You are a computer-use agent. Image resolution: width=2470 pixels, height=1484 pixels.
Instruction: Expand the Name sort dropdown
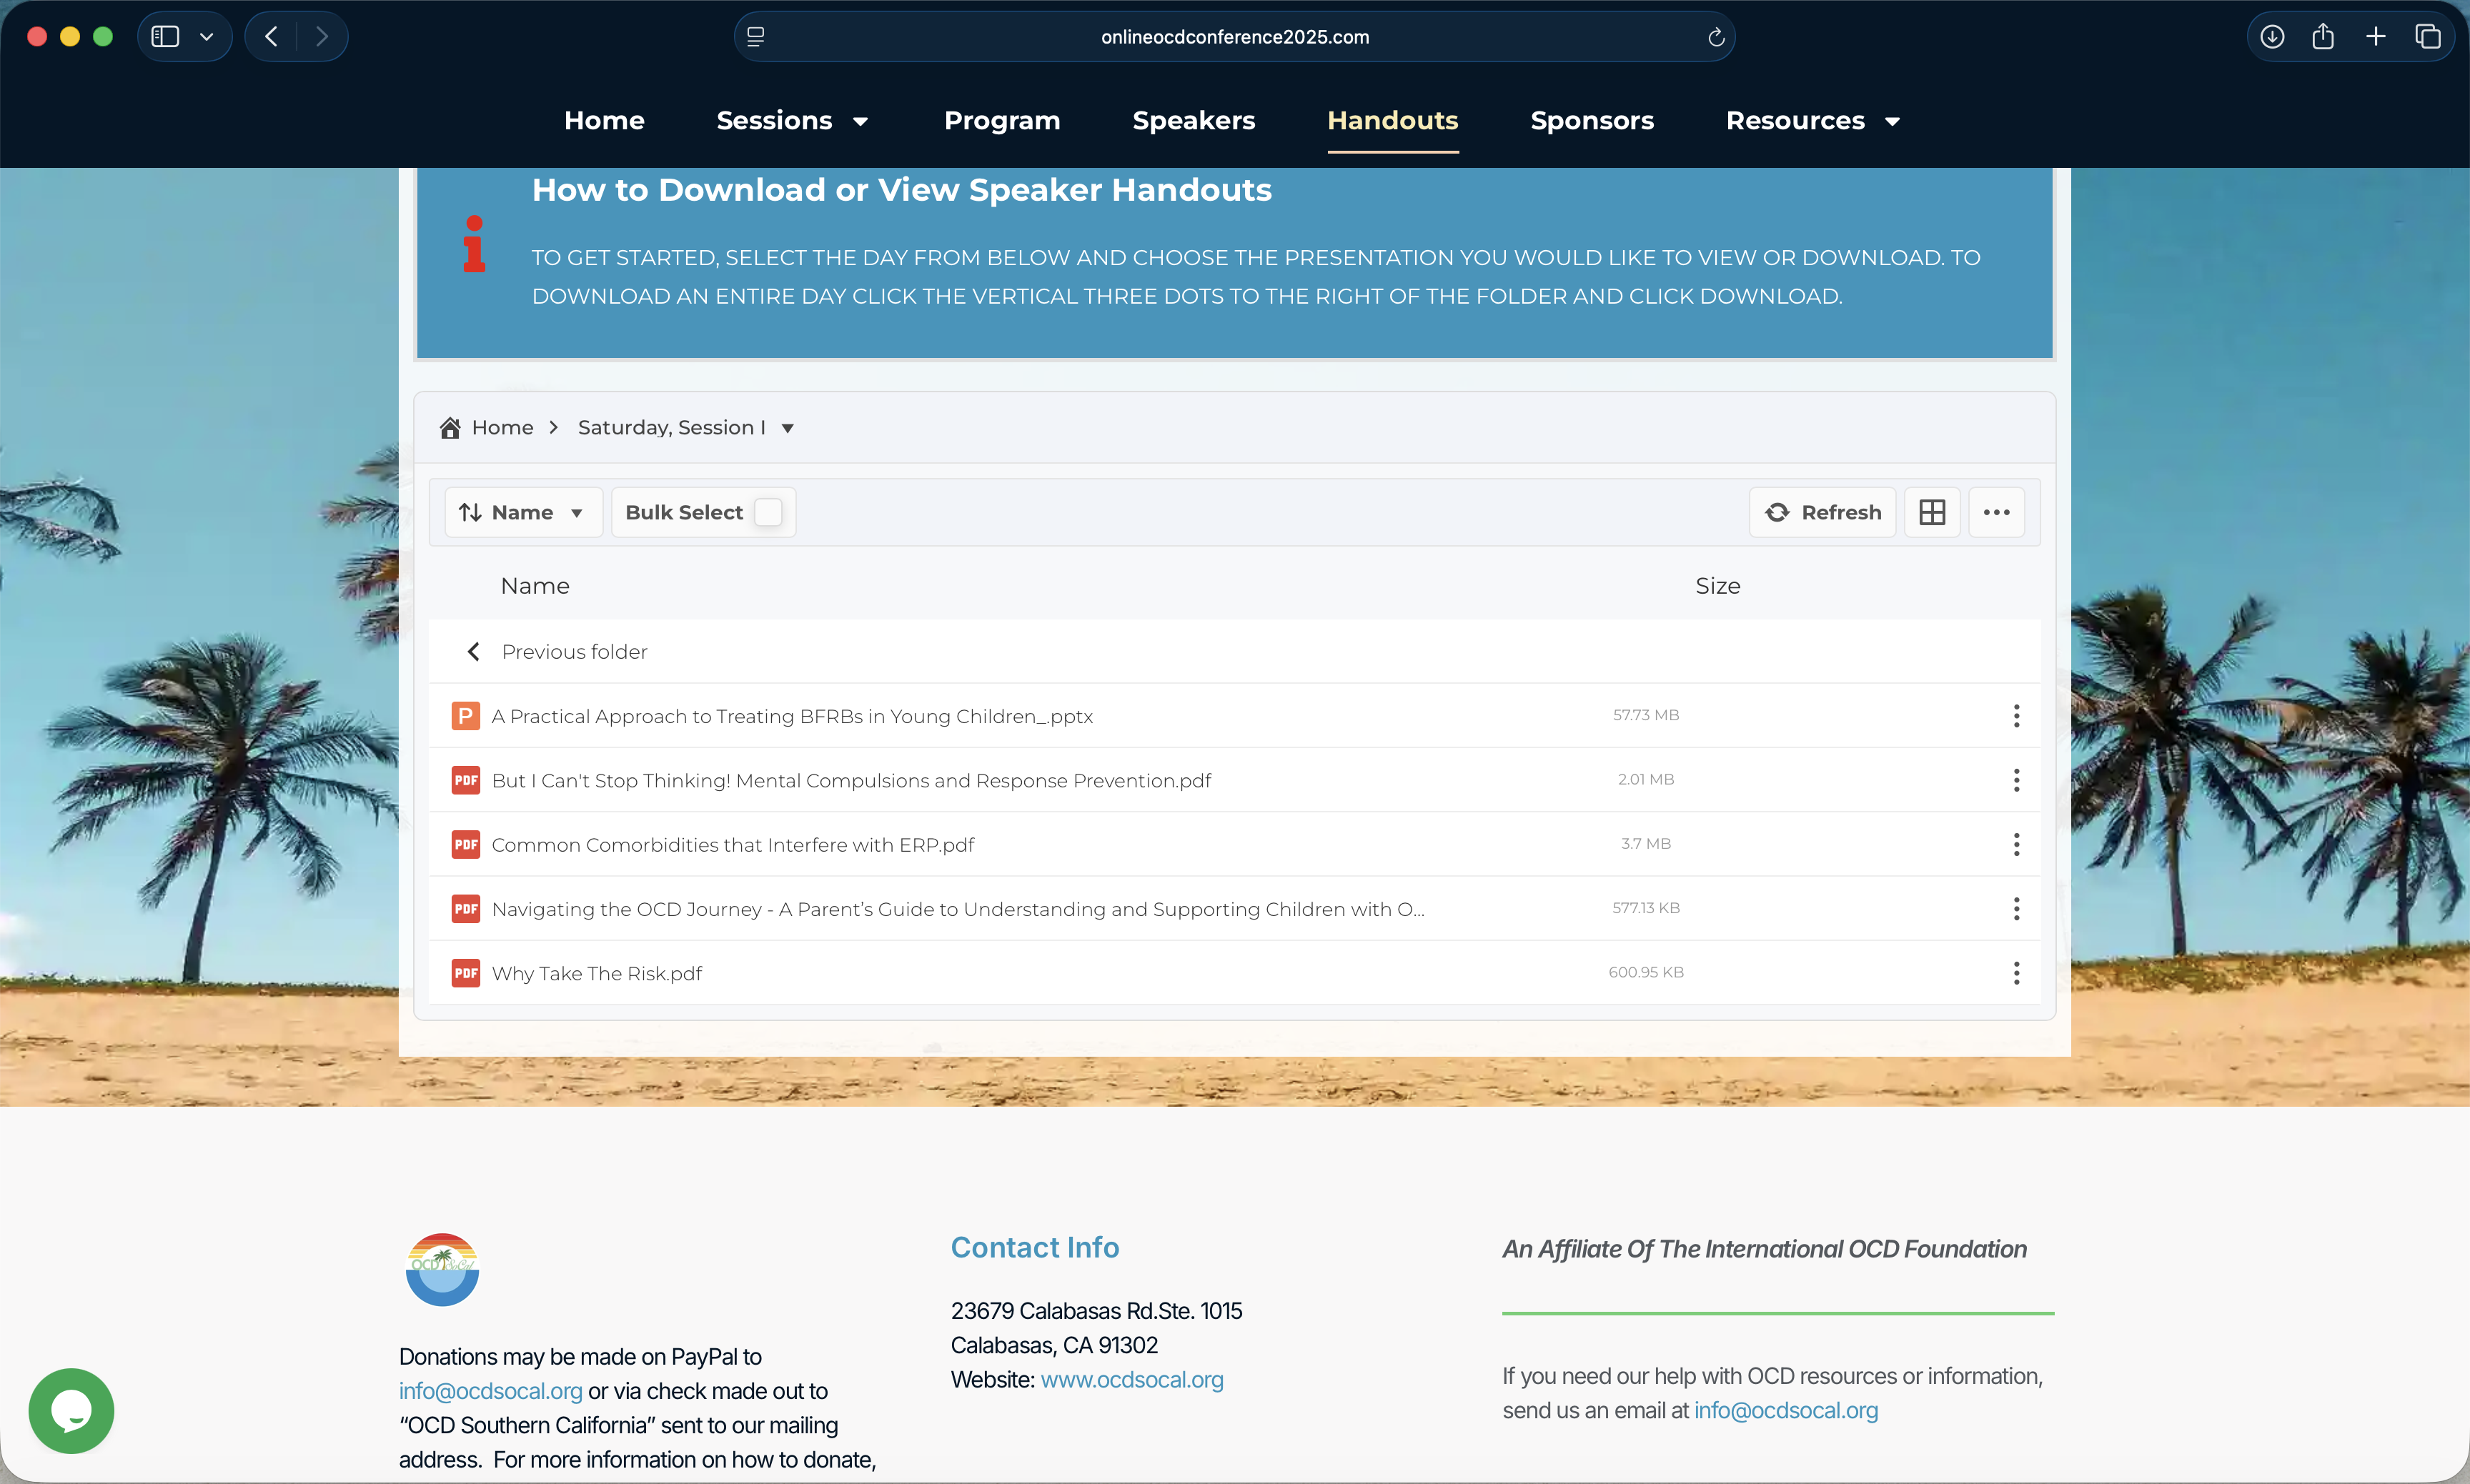(x=522, y=512)
